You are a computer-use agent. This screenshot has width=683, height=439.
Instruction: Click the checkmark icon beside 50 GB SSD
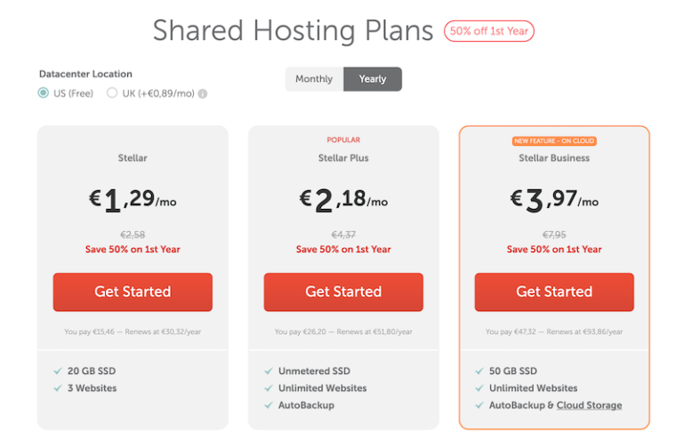click(479, 371)
